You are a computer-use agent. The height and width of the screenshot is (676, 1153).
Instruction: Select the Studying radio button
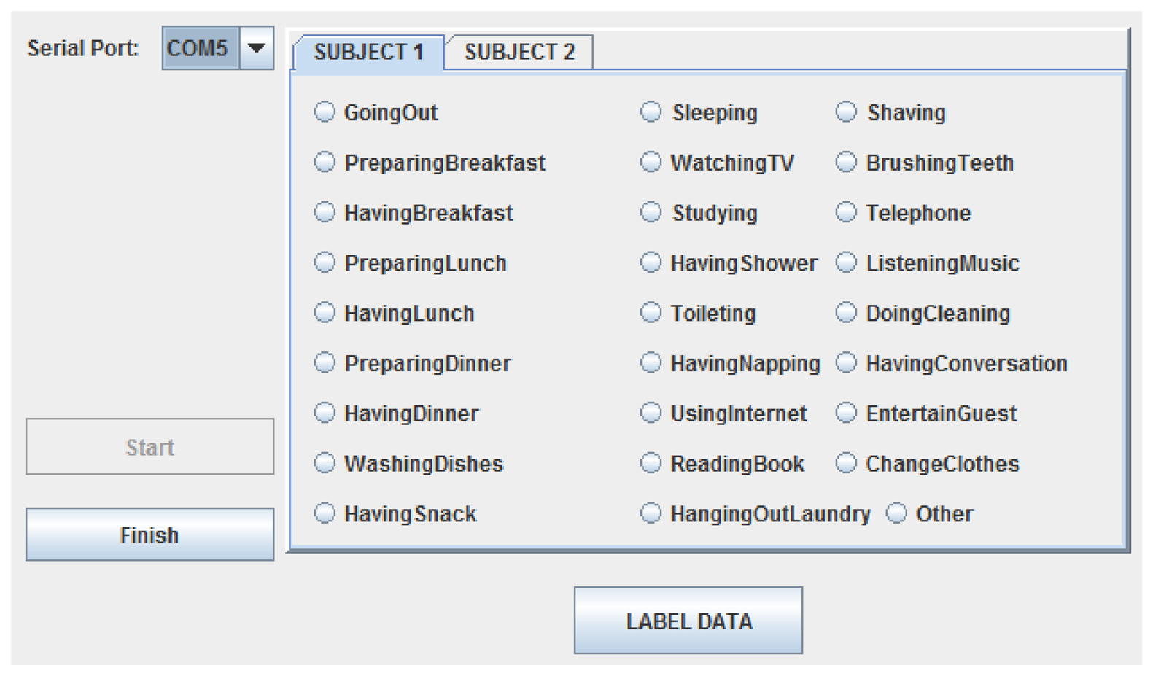tap(651, 212)
